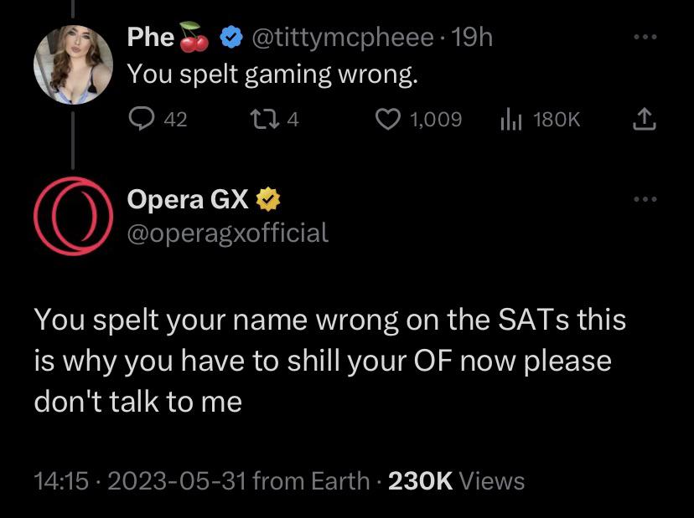694x518 pixels.
Task: Open more options on Phe's tweet
Action: (x=643, y=38)
